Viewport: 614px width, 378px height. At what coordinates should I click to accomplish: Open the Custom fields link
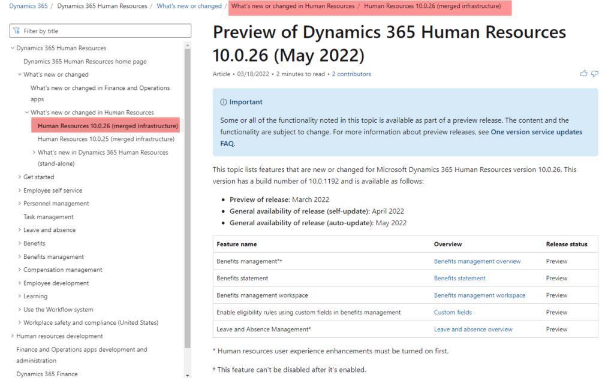pos(453,312)
